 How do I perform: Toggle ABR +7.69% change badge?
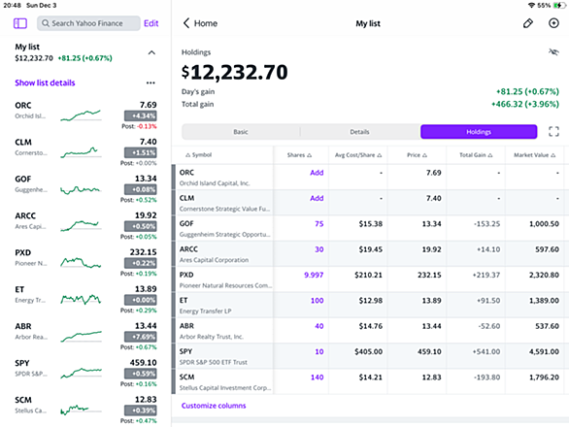pos(141,337)
